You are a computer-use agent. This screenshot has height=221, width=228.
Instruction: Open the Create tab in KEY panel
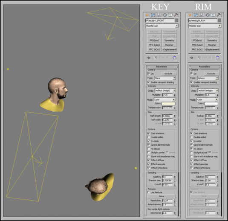click(147, 15)
